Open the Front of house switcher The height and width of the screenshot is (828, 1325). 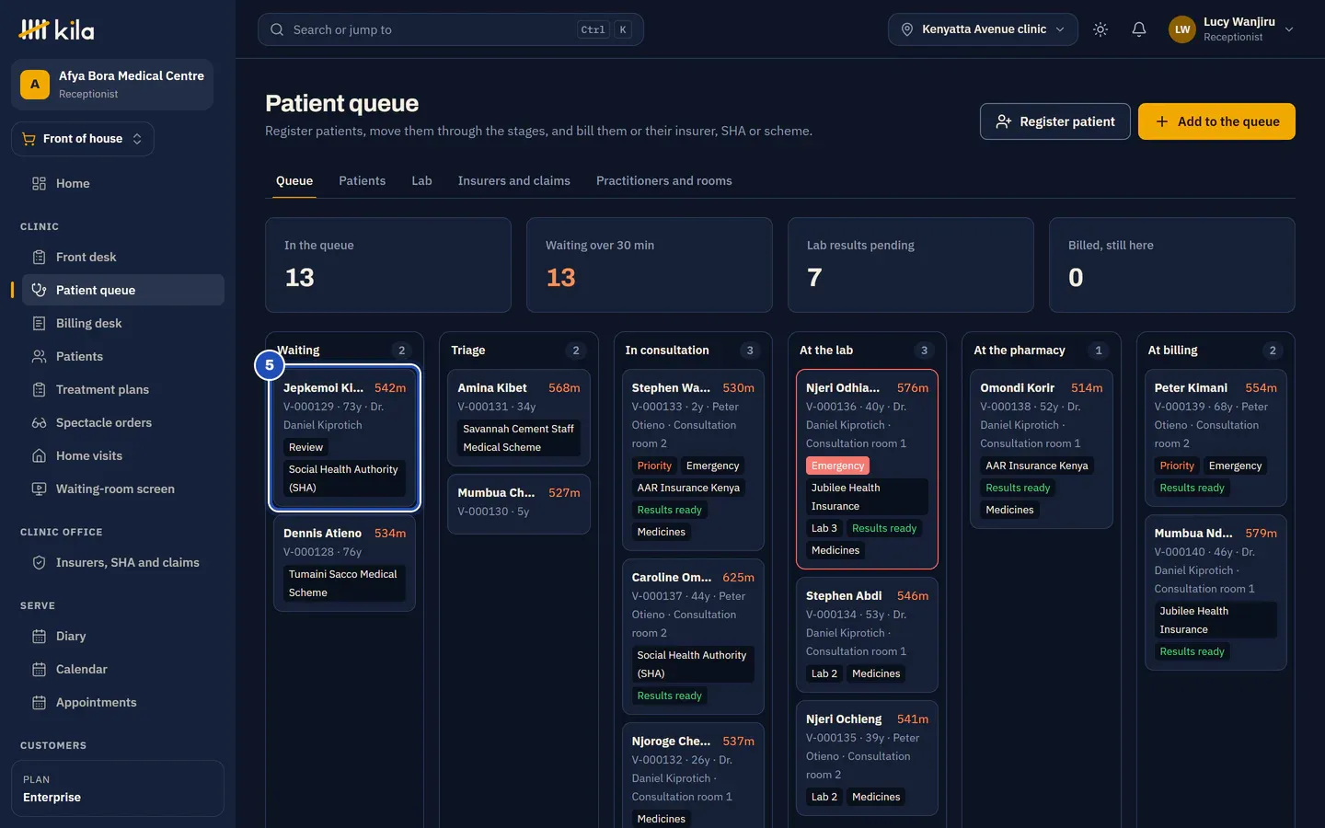point(83,139)
